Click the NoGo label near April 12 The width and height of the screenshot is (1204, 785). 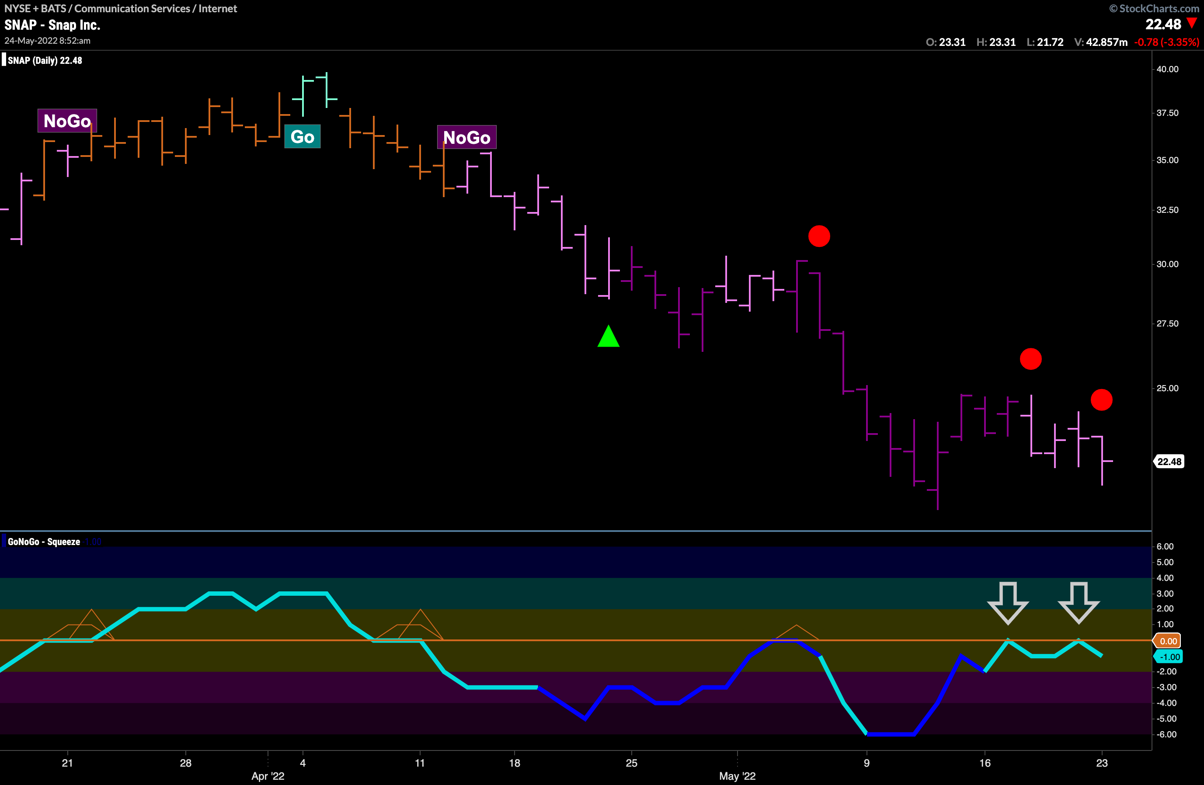(466, 137)
